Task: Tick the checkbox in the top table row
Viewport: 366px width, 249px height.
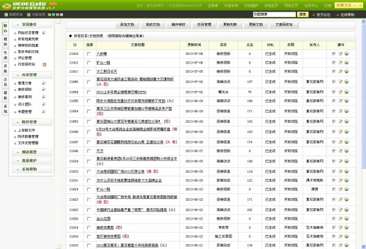Action: click(x=88, y=54)
